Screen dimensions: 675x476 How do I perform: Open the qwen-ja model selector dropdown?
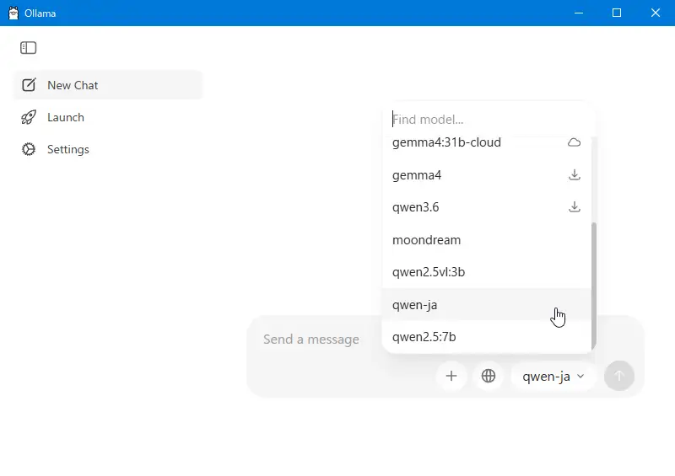tap(553, 377)
